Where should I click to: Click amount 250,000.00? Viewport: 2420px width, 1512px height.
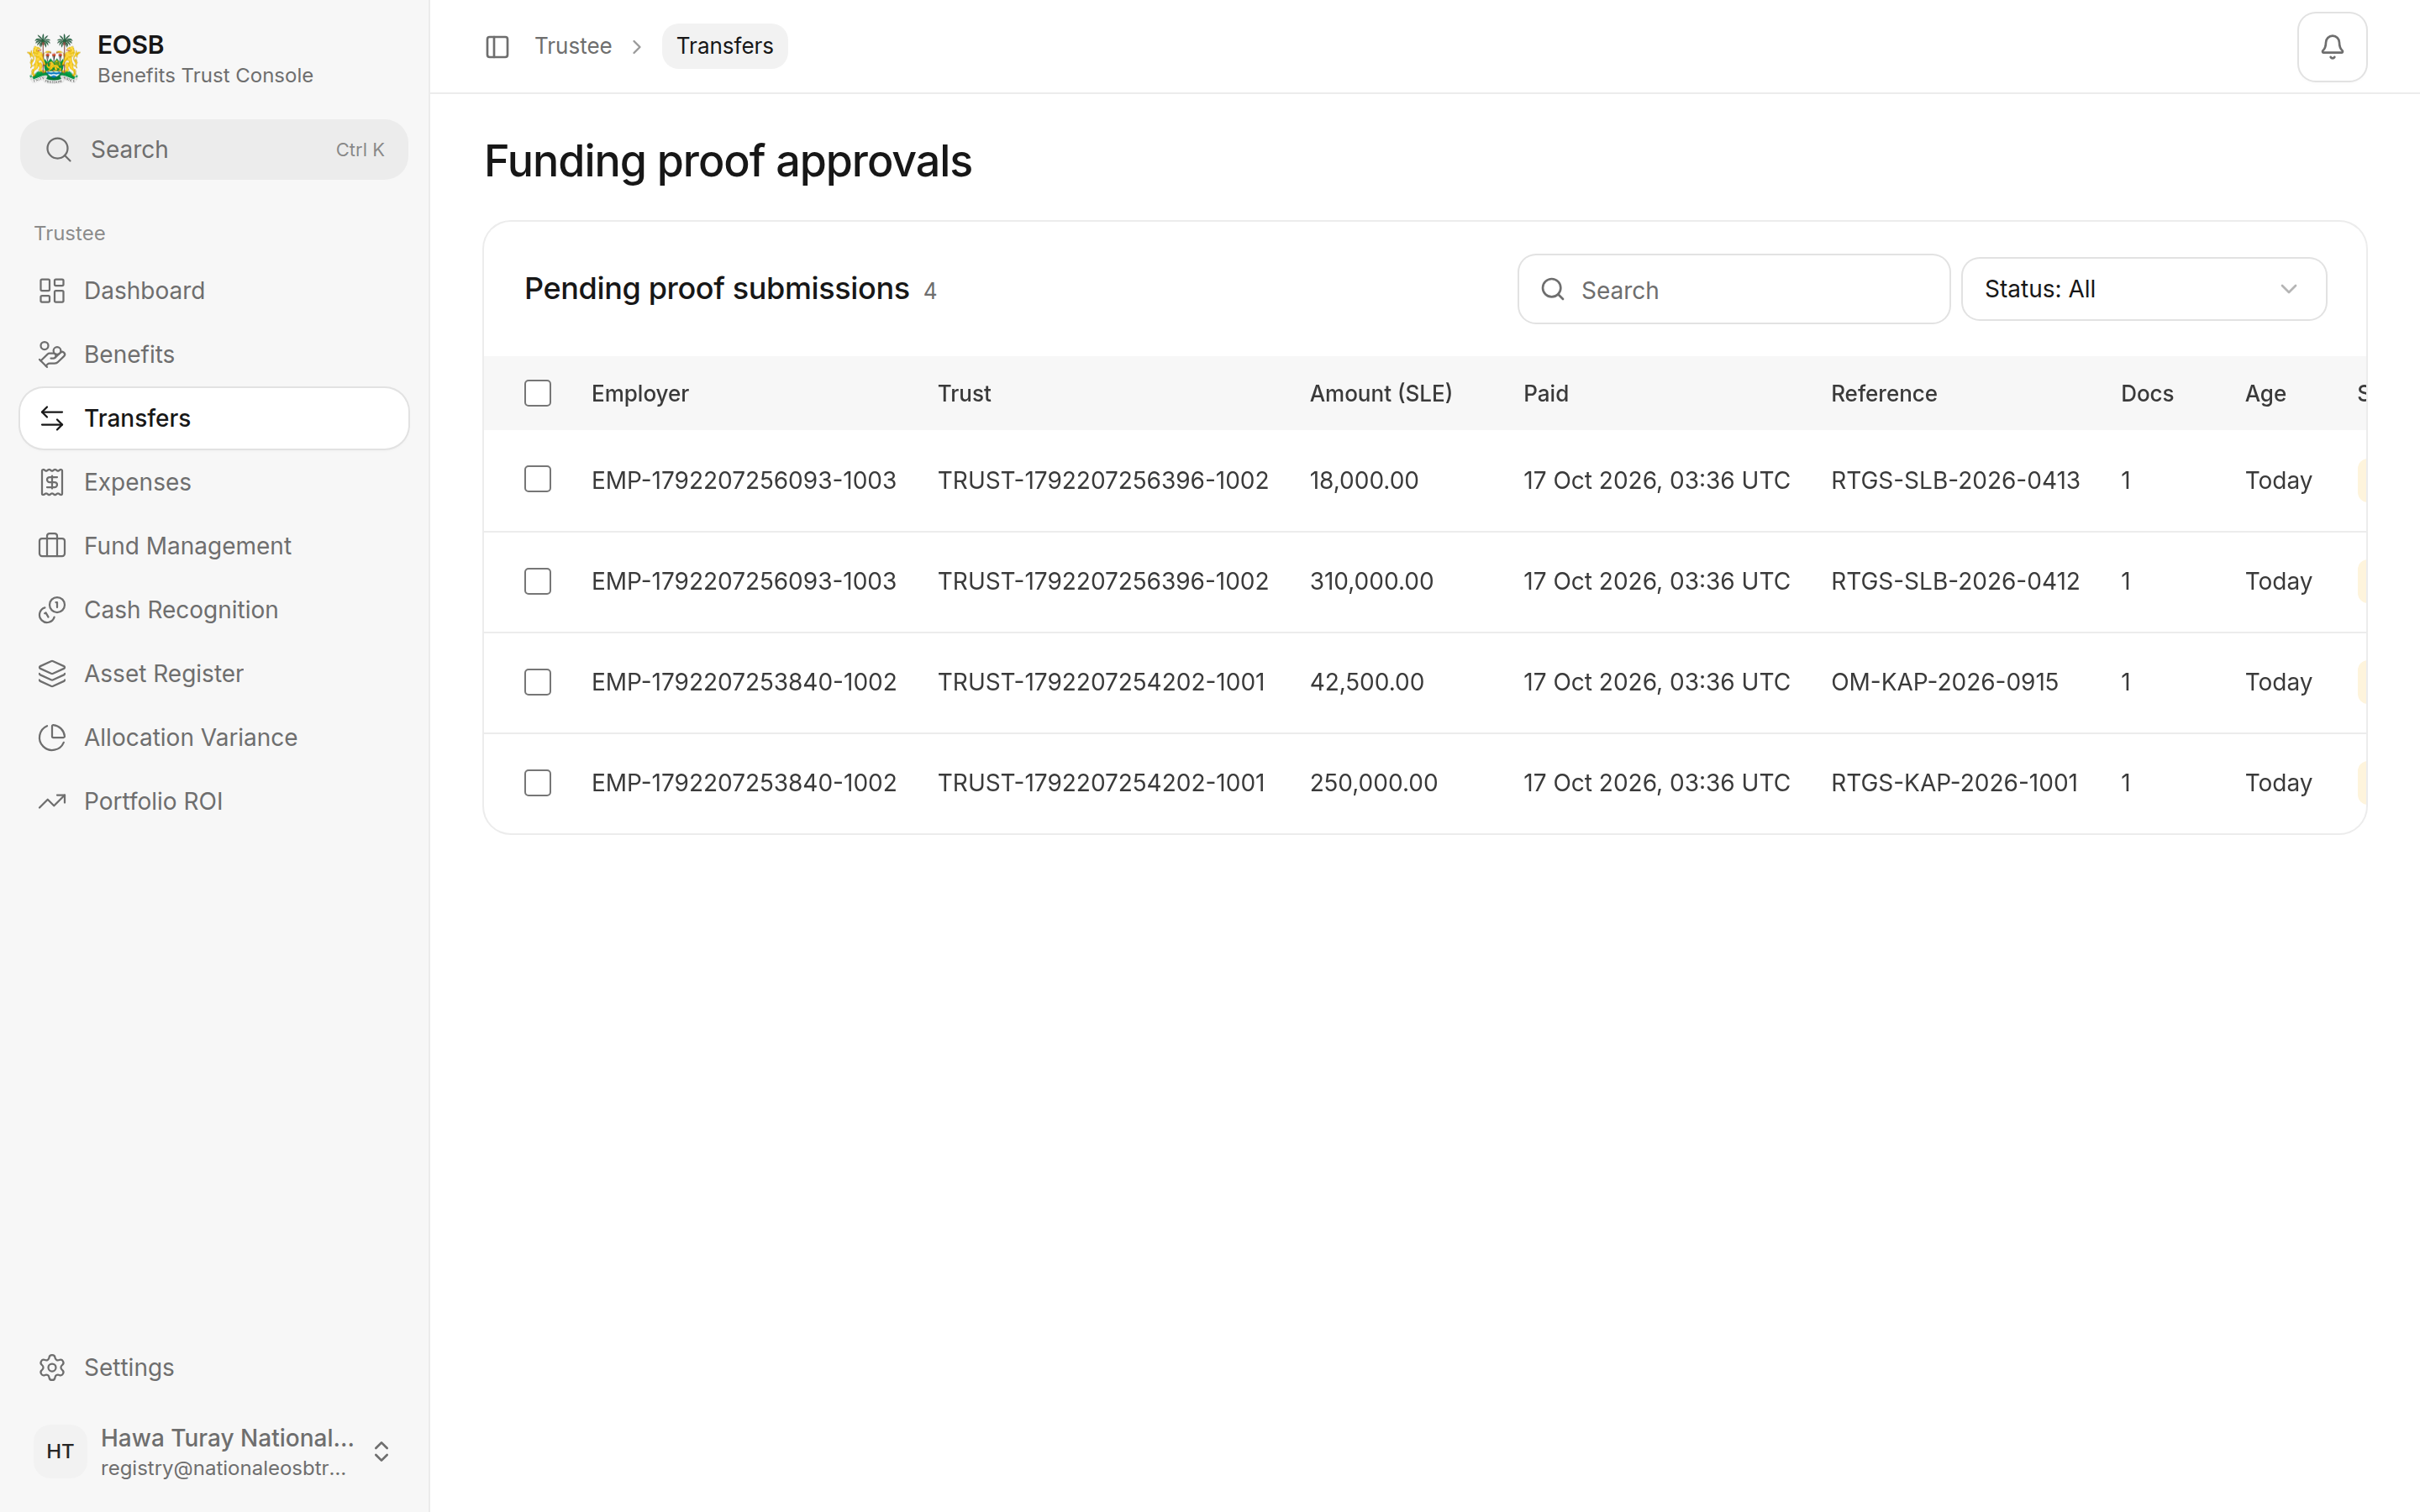click(x=1374, y=783)
